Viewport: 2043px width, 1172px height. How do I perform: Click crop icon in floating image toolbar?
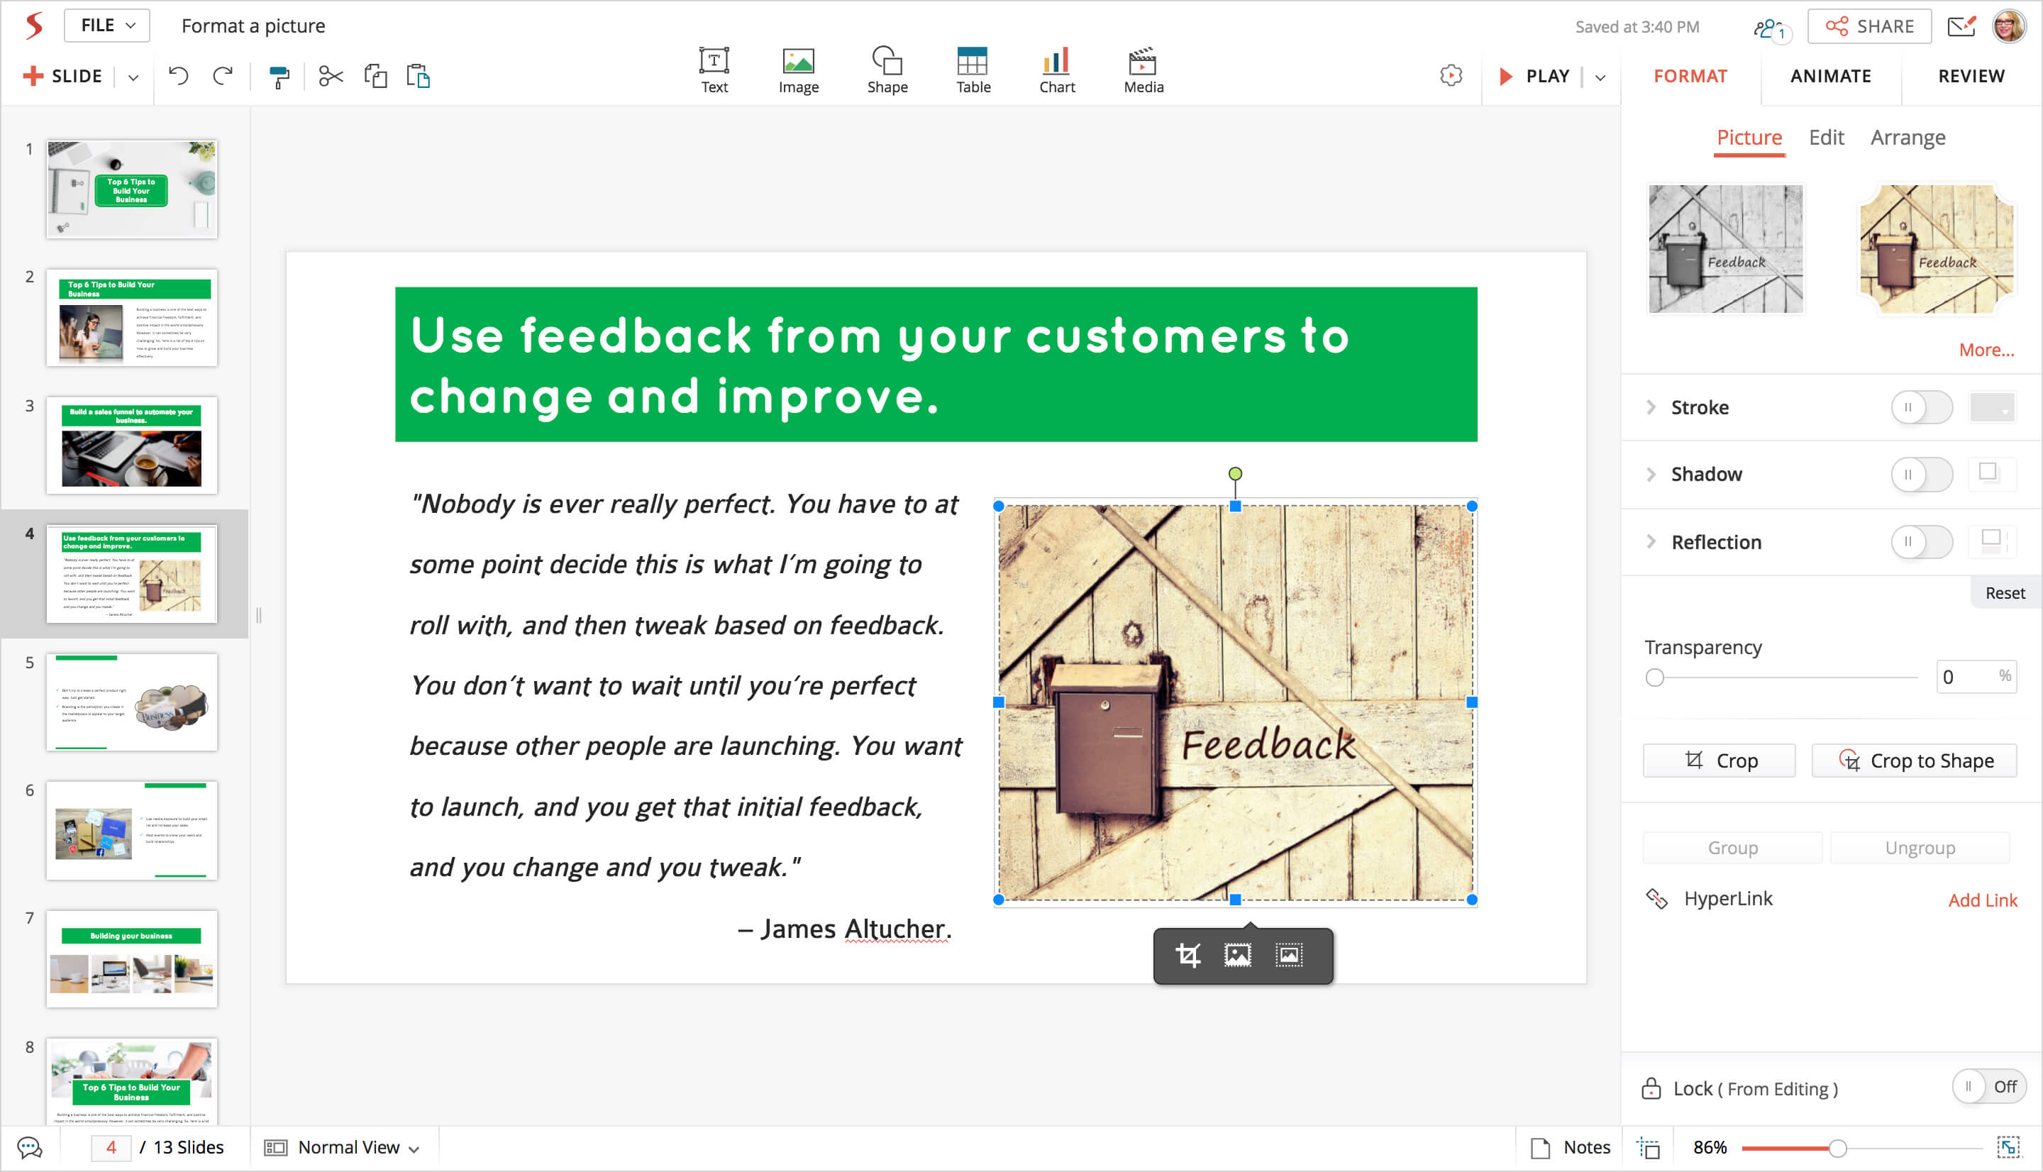(x=1187, y=956)
